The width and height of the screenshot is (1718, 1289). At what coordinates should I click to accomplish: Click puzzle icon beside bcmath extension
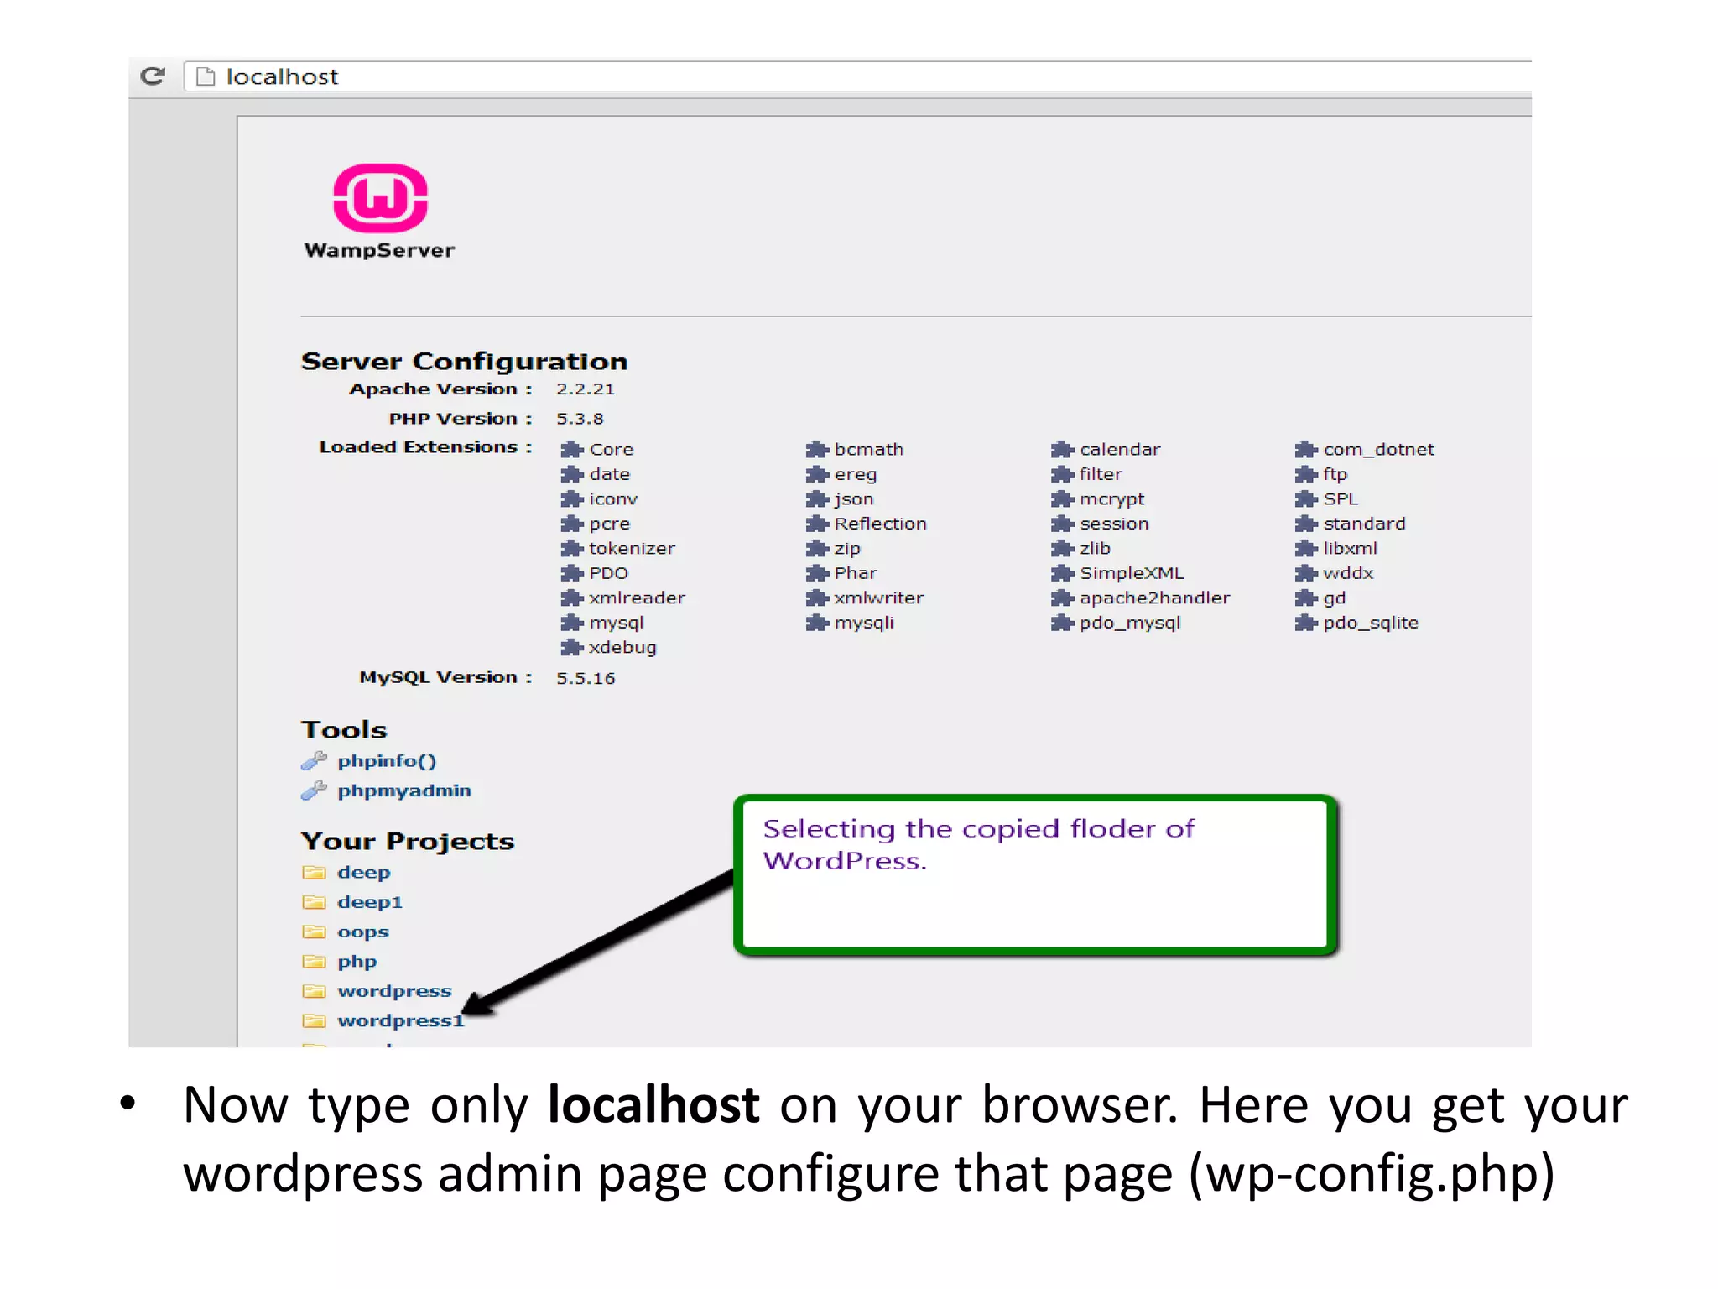[x=817, y=450]
